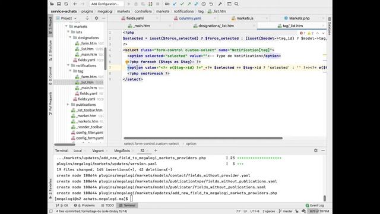The image size is (380, 214).
Task: Click the Synchronize/reload toolbar icon
Action: pos(66,4)
